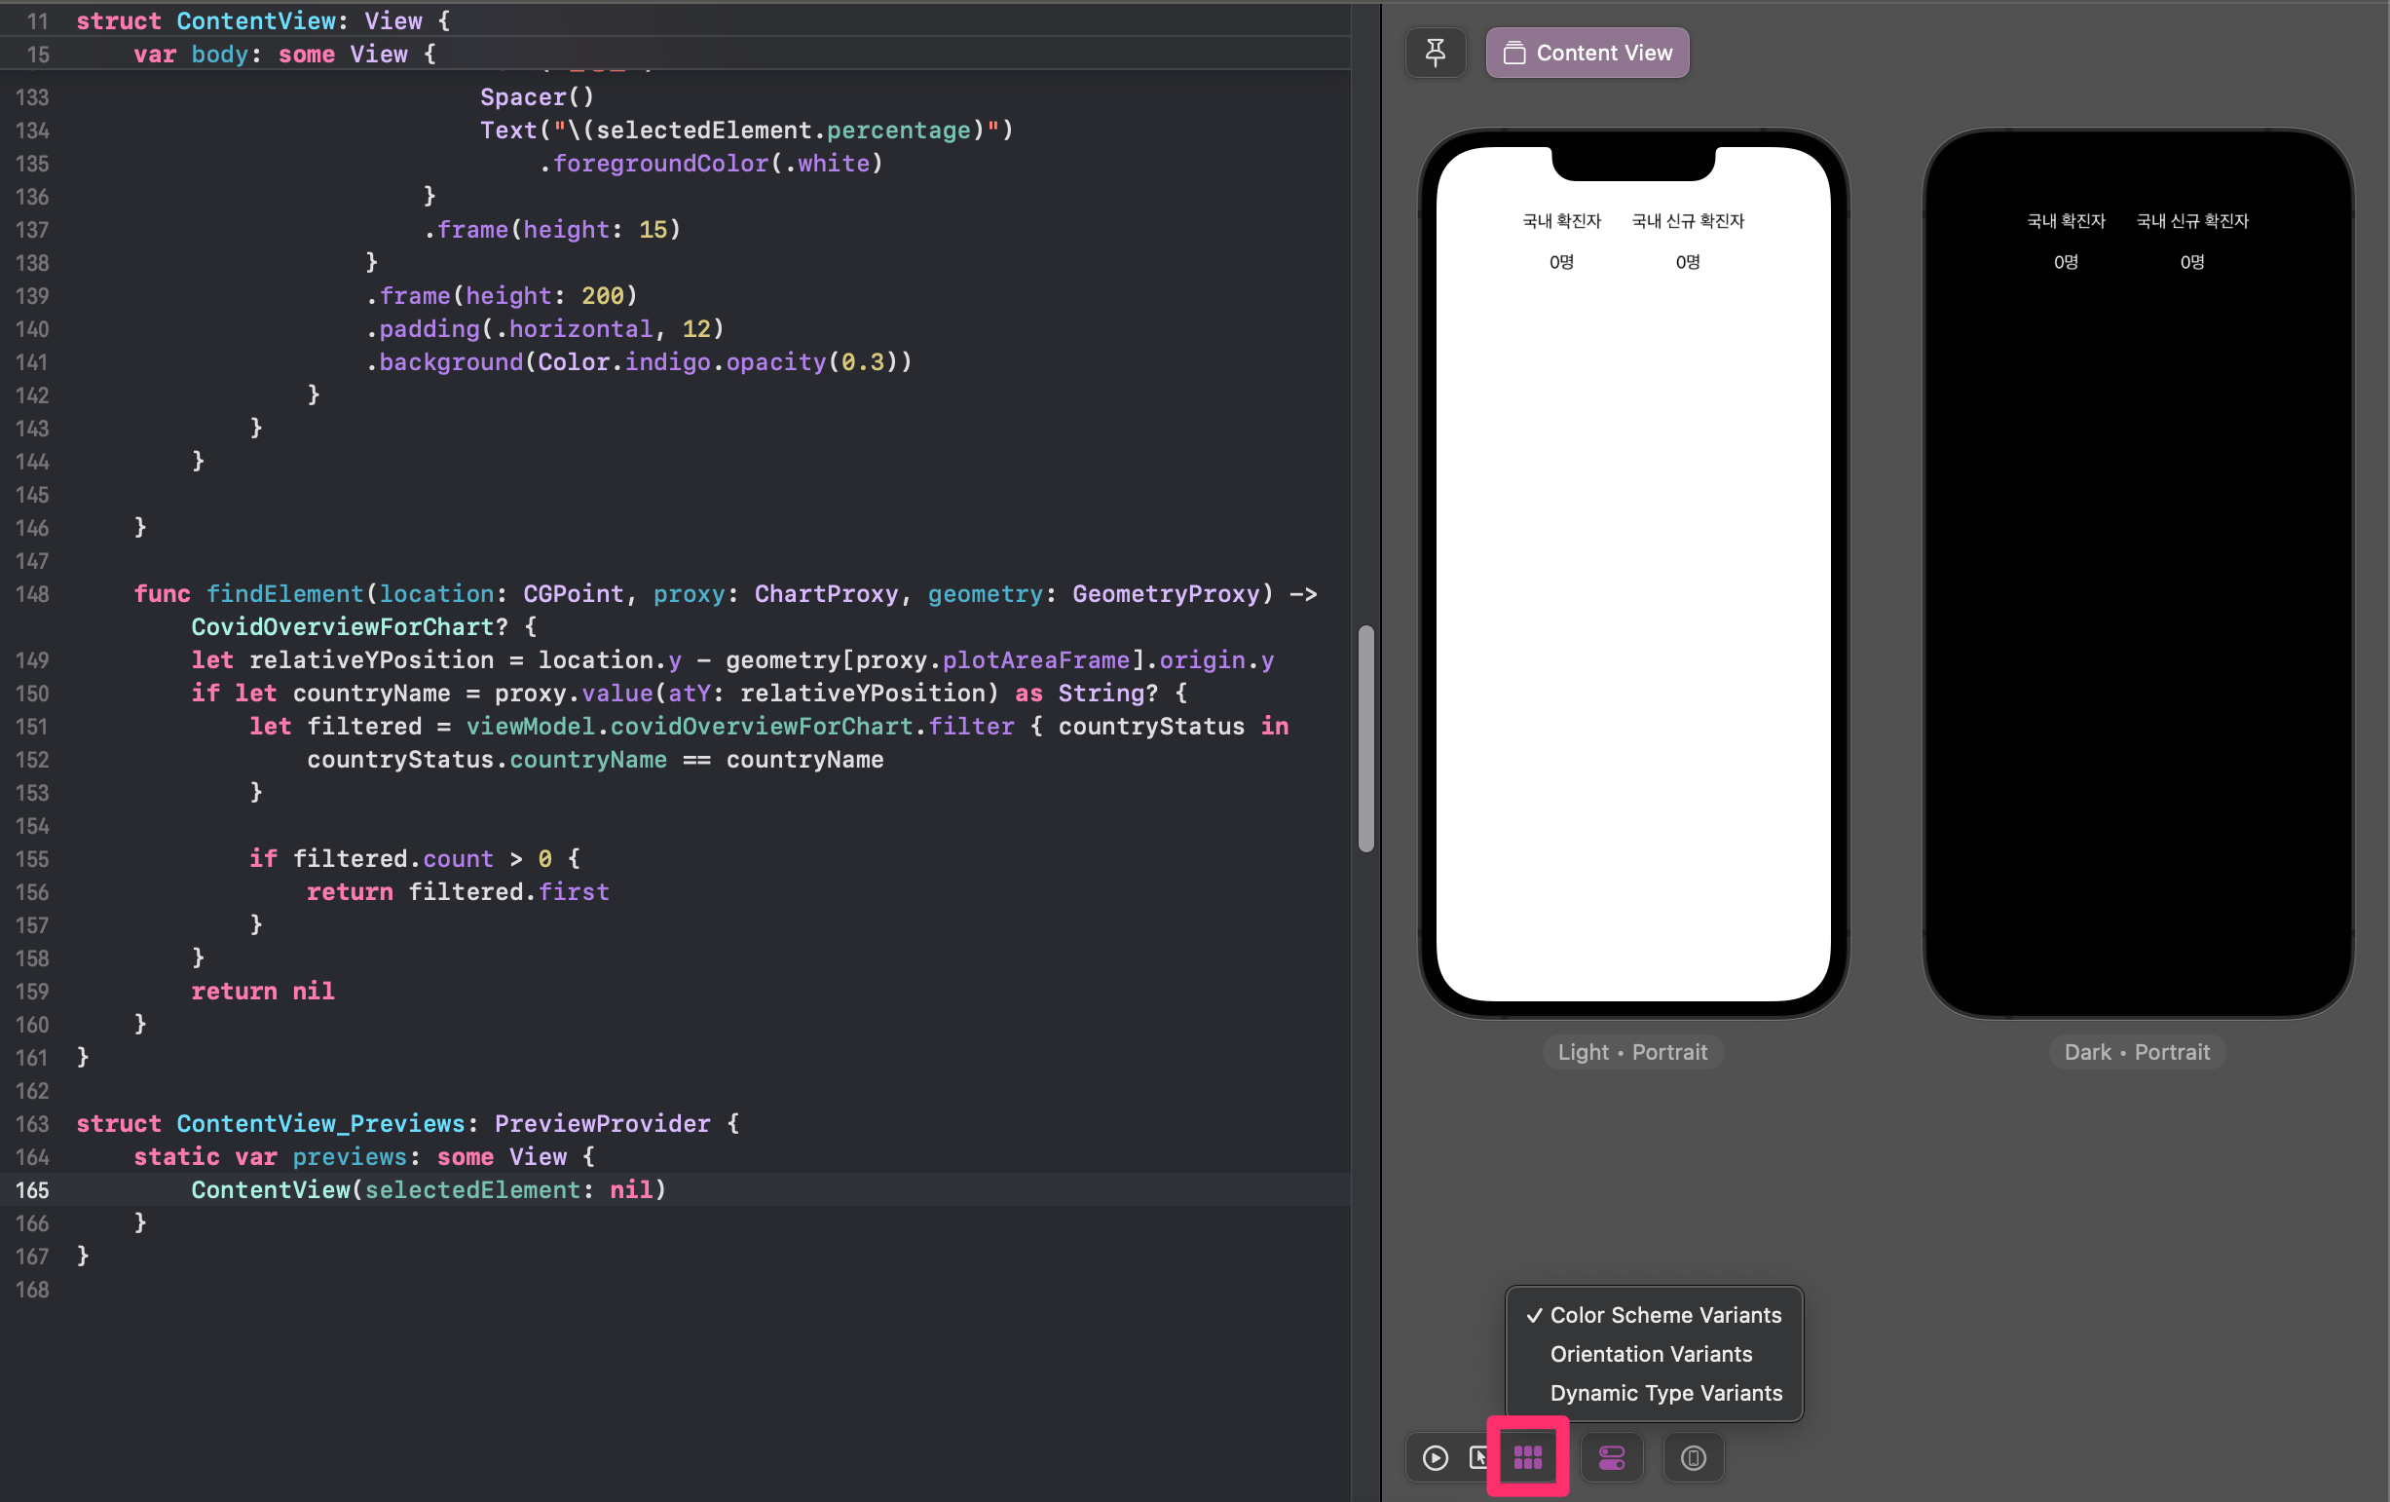Click '국내 확진자' in the Light preview
The width and height of the screenshot is (2390, 1502).
click(x=1562, y=220)
